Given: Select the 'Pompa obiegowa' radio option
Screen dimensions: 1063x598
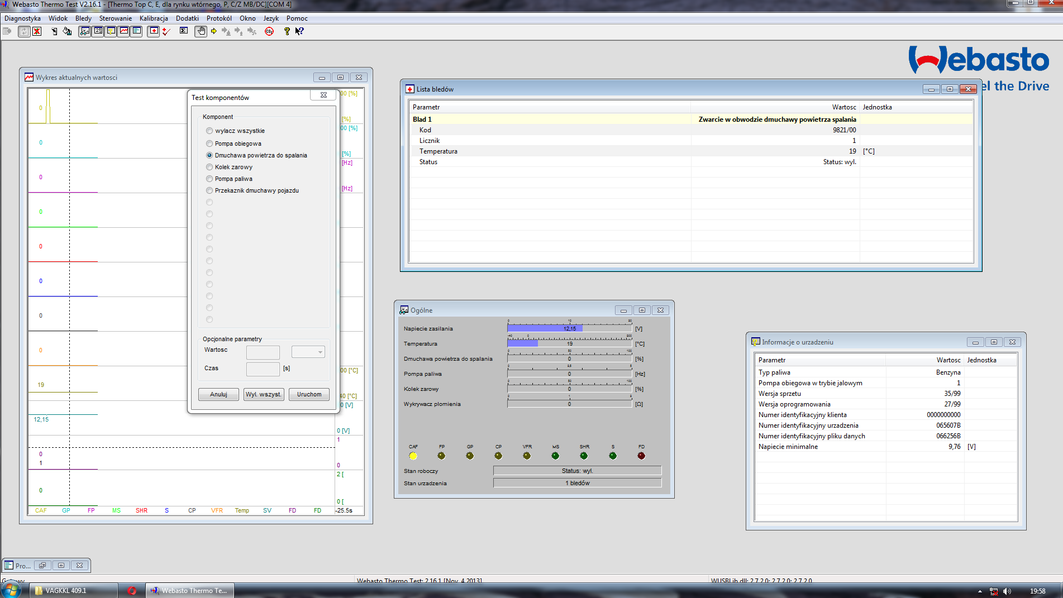Looking at the screenshot, I should [x=209, y=143].
